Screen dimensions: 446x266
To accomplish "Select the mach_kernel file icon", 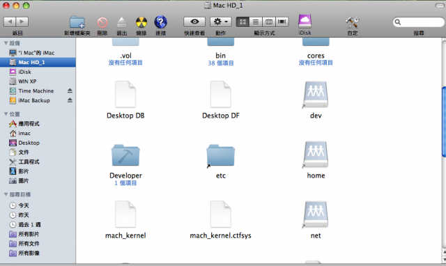I will click(x=125, y=214).
